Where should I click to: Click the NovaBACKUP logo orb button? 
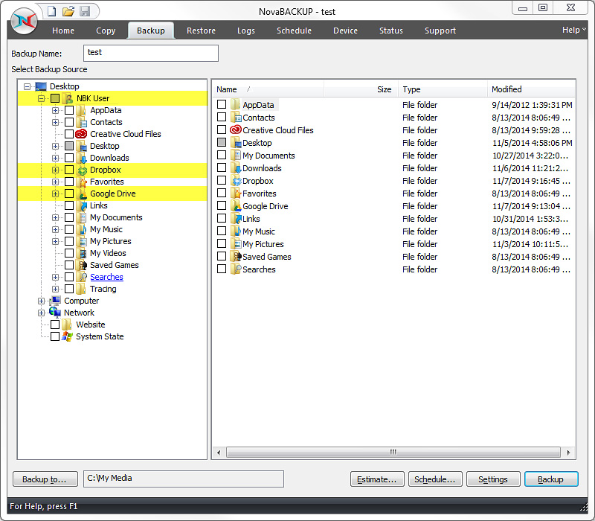[24, 21]
